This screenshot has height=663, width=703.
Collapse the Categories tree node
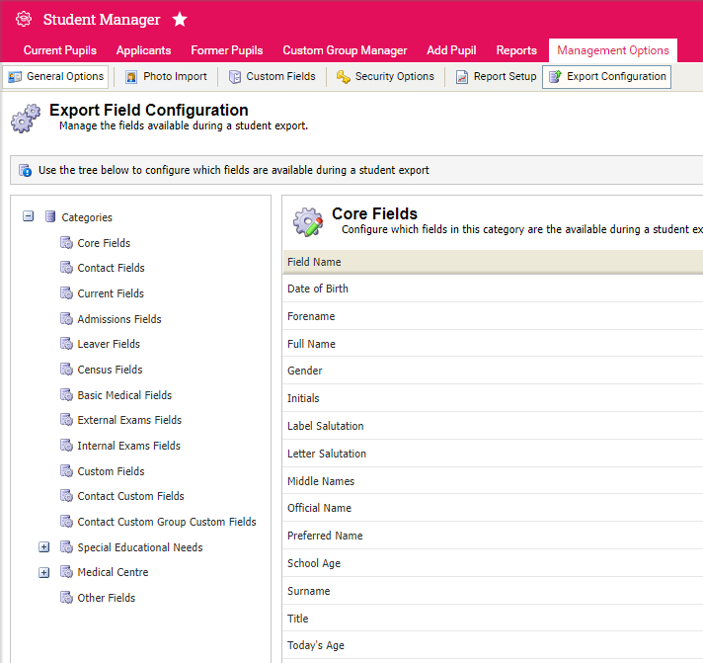tap(28, 217)
